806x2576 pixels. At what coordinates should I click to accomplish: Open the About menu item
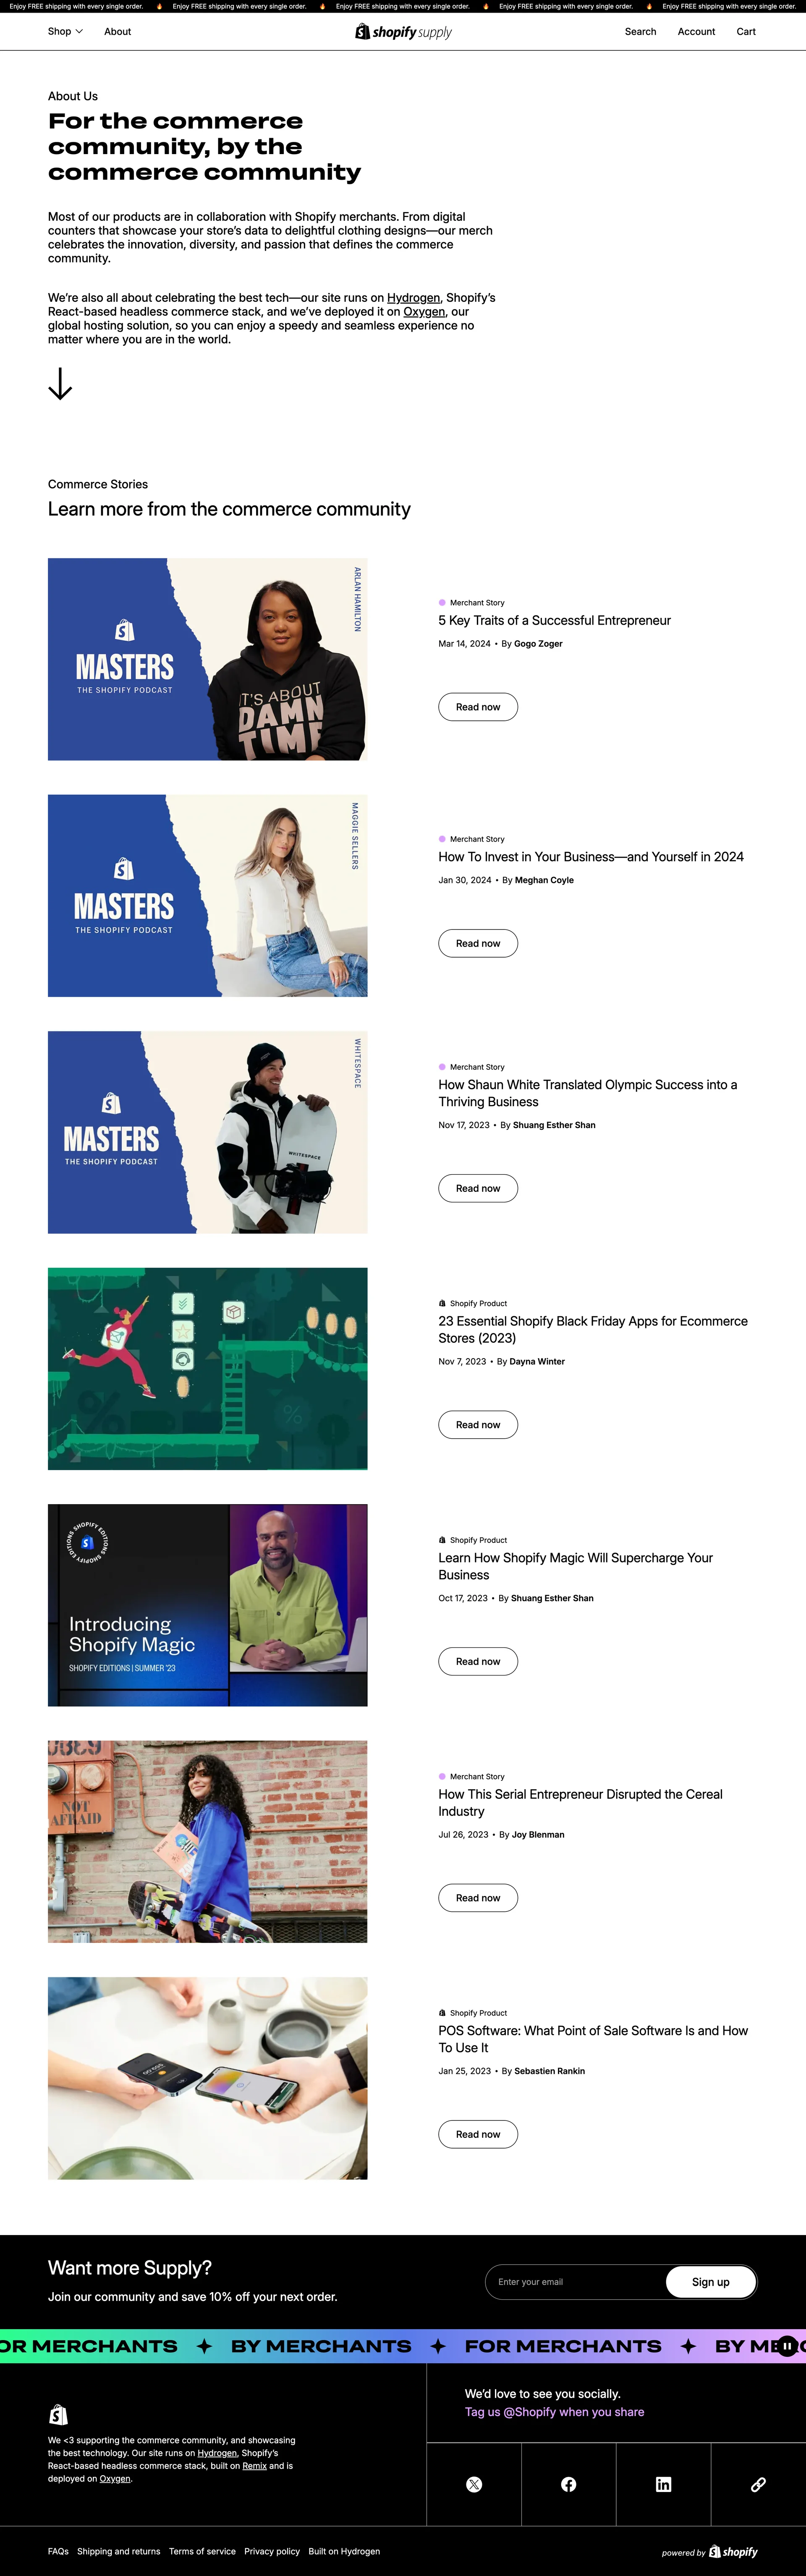[x=117, y=32]
